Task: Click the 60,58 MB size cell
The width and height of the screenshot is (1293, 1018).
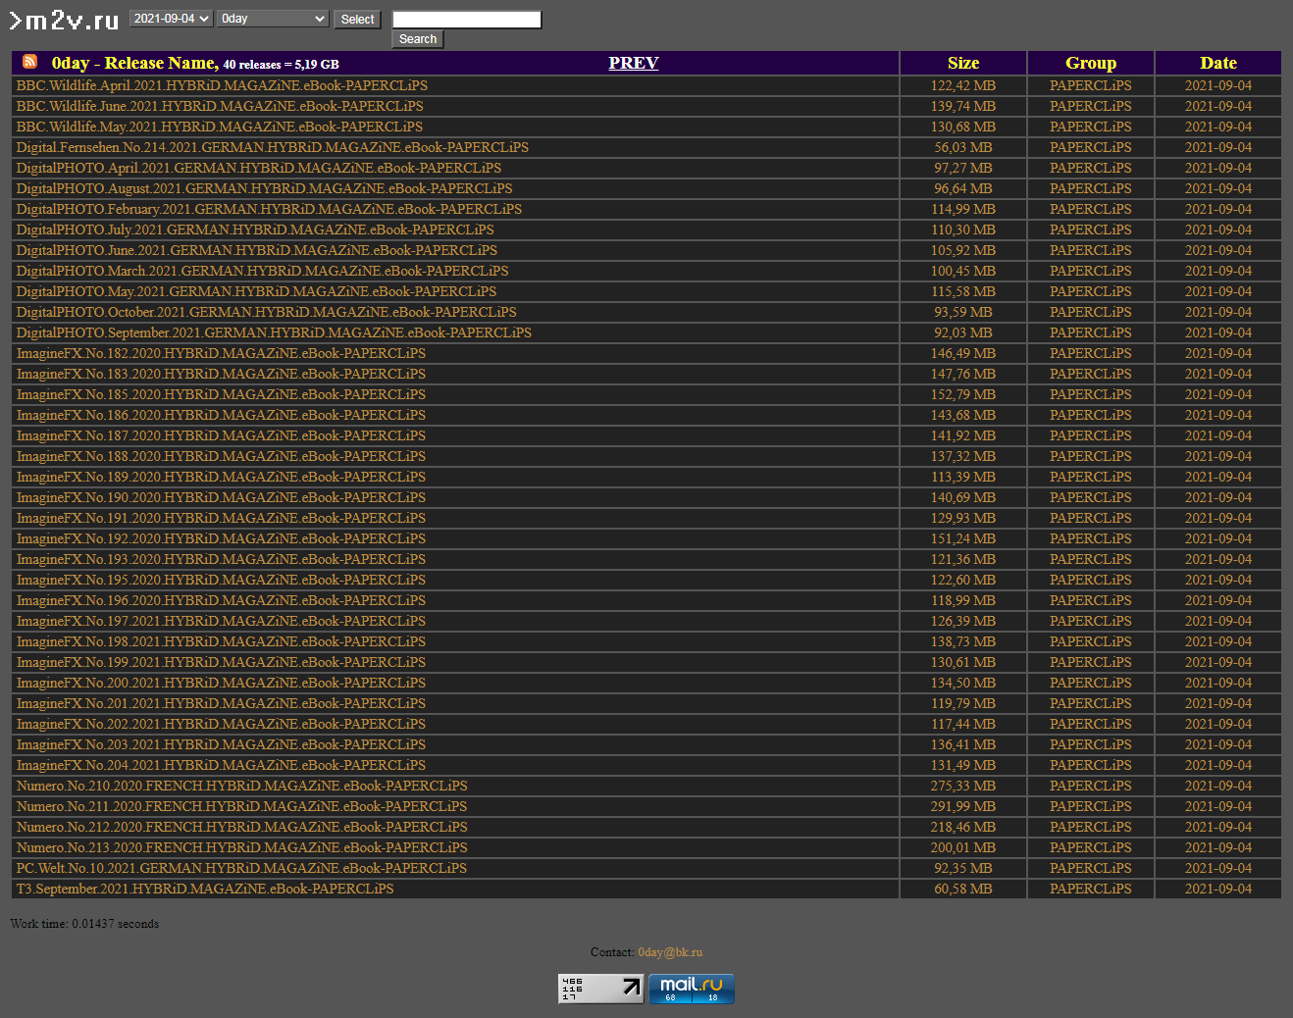Action: (963, 889)
